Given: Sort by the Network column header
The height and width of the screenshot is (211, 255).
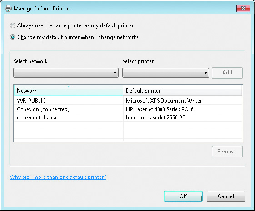Looking at the screenshot, I should coord(69,91).
